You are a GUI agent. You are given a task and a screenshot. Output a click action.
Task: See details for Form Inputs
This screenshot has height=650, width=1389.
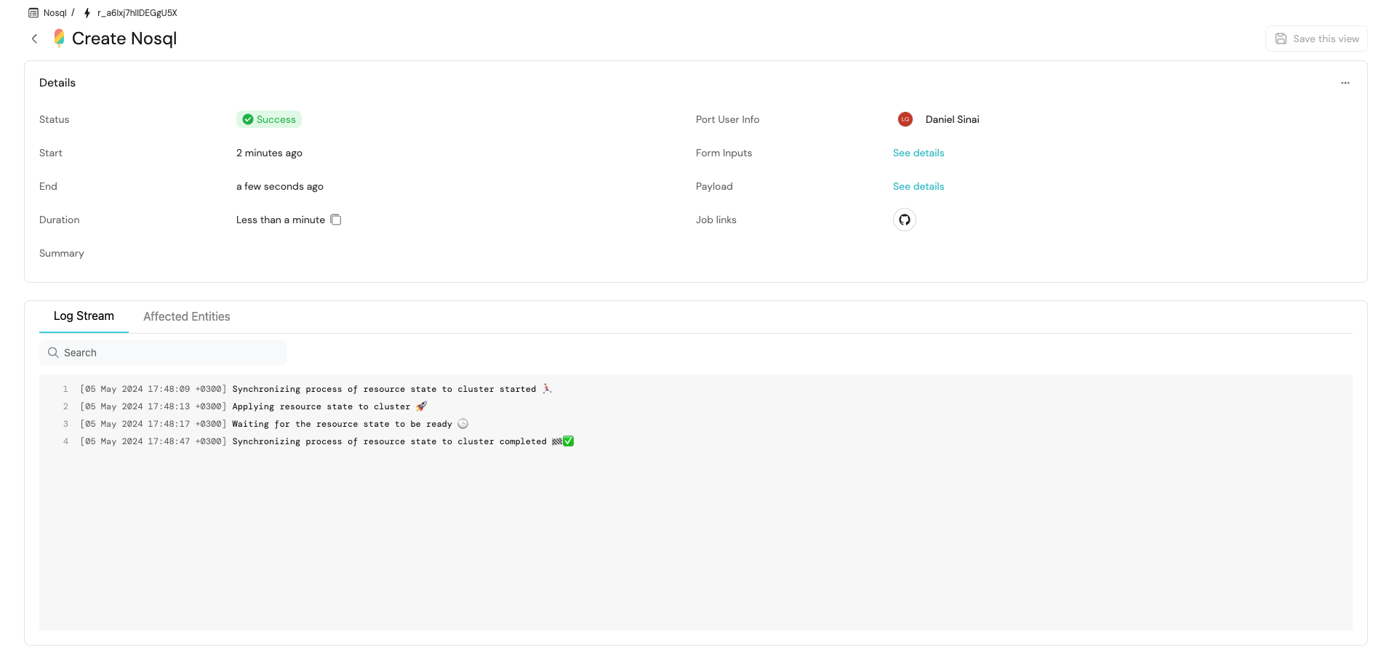[918, 153]
